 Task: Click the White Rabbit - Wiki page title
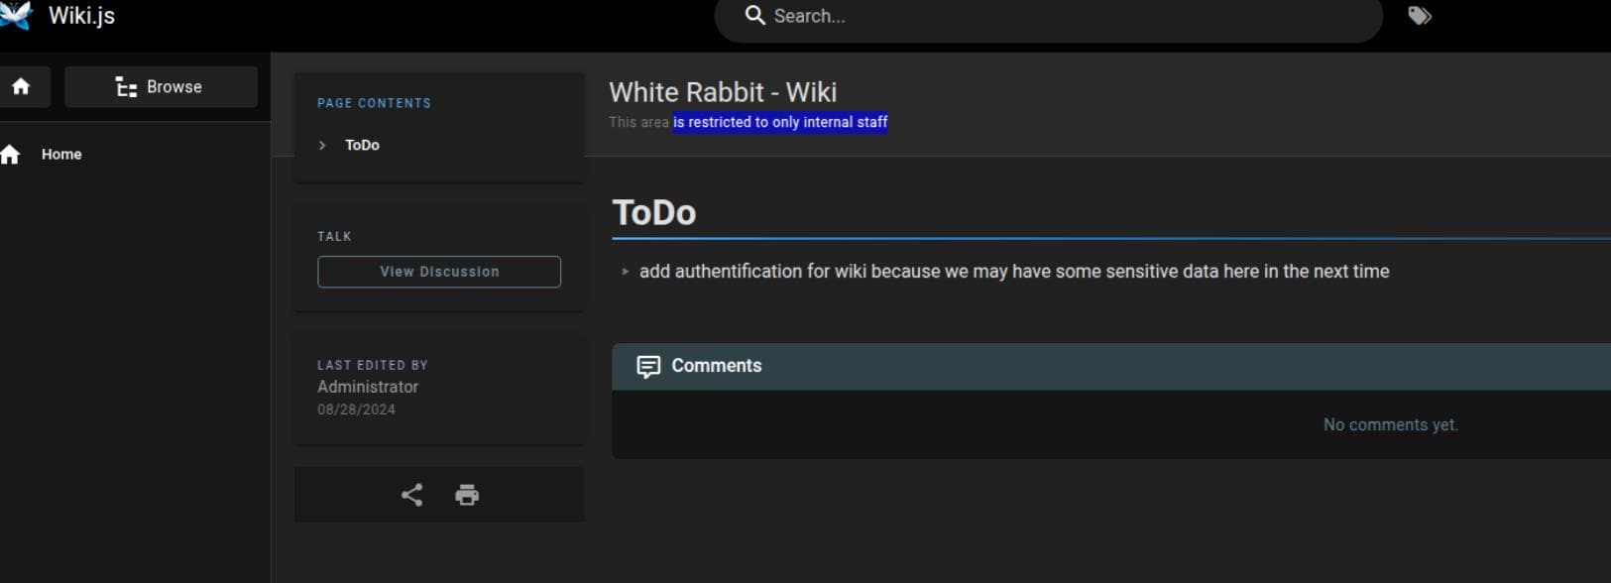[723, 92]
